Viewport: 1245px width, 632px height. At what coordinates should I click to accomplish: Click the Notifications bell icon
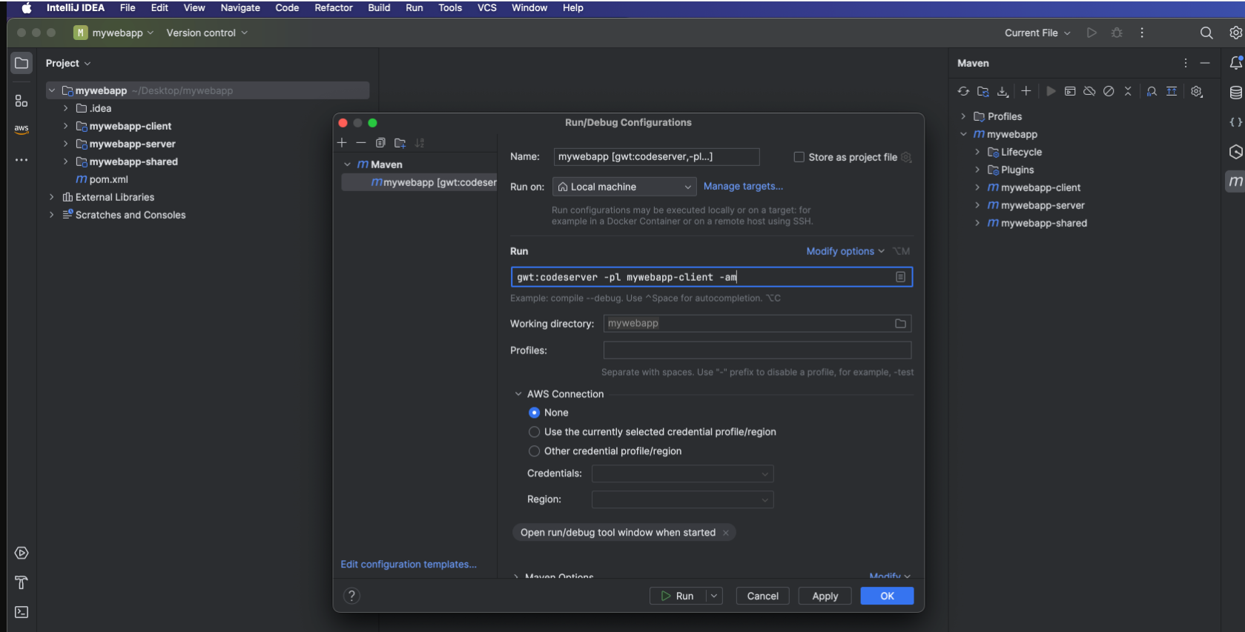1235,63
